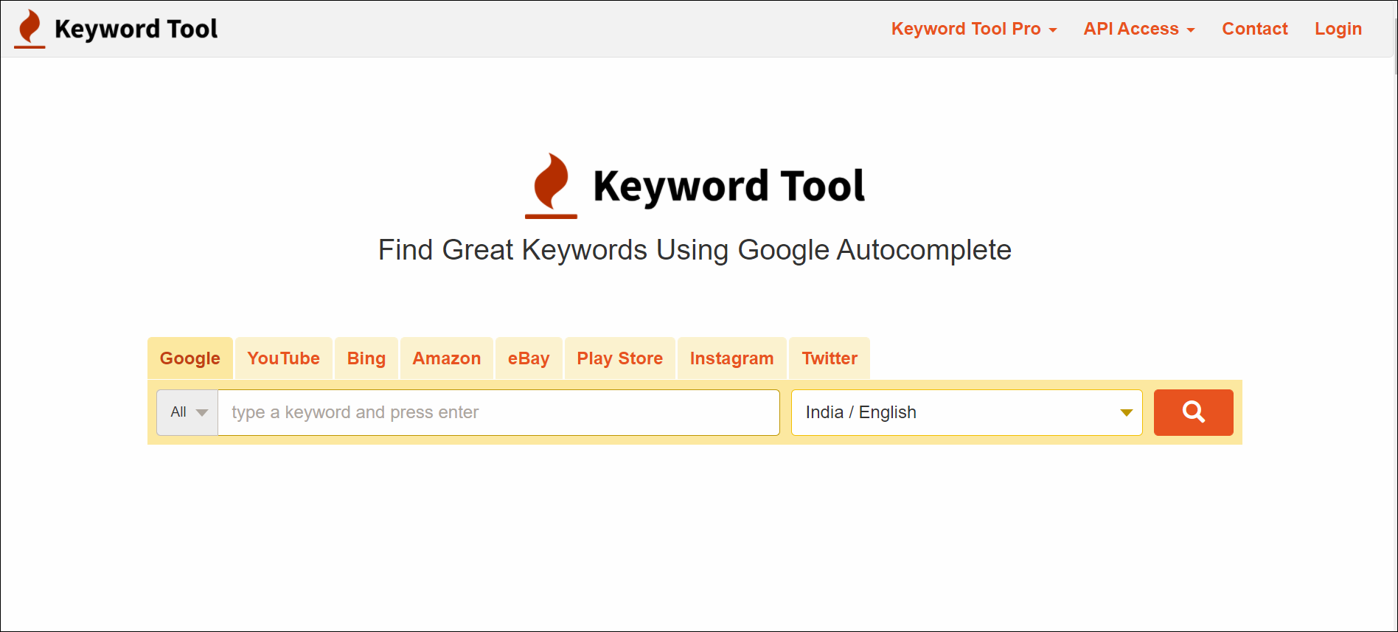Select the Twitter tab
The width and height of the screenshot is (1398, 632).
[830, 358]
